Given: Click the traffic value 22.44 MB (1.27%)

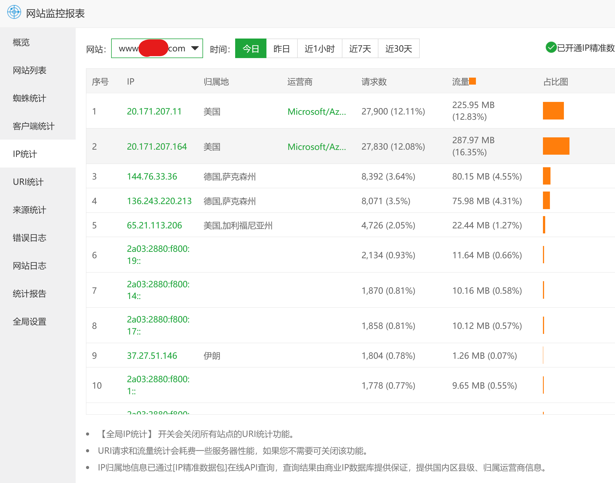Looking at the screenshot, I should click(487, 225).
